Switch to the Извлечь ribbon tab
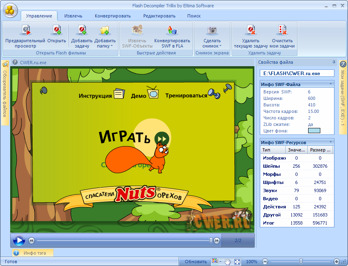Screen dimensions: 348x266 pos(73,16)
